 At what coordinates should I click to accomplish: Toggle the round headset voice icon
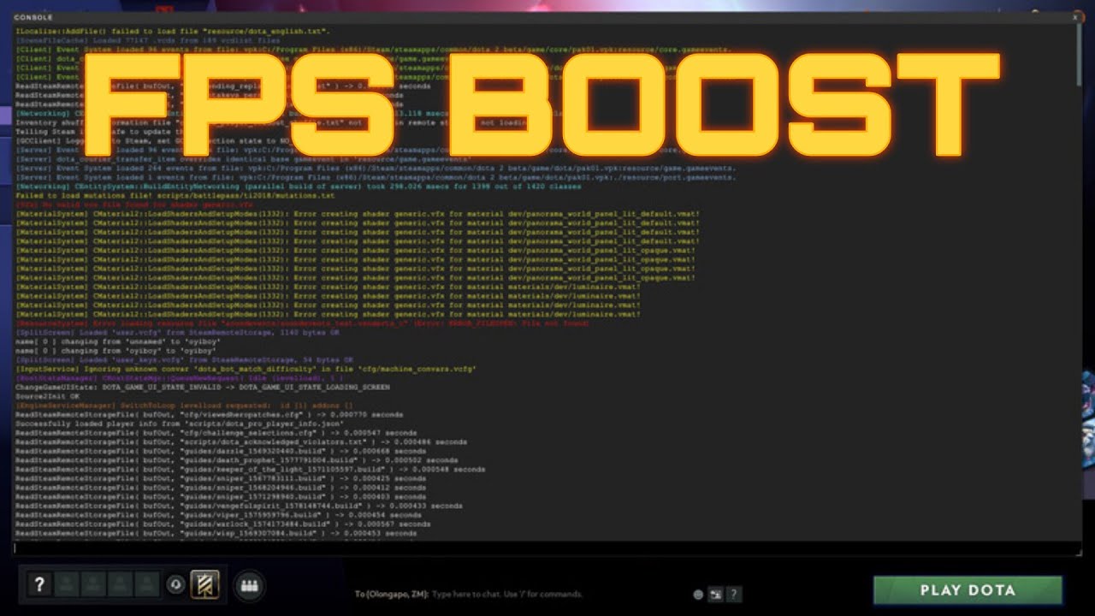tap(175, 585)
